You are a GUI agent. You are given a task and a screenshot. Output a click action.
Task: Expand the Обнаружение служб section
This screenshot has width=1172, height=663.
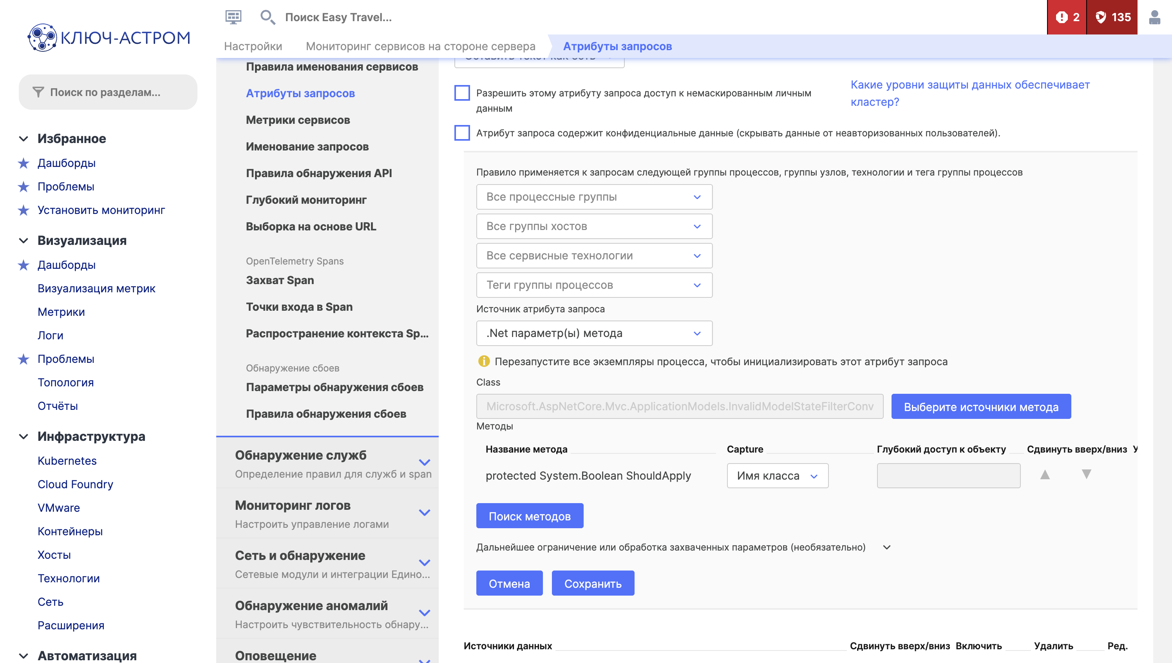tap(424, 463)
